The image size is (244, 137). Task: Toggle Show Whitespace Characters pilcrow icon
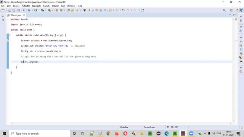click(x=105, y=10)
